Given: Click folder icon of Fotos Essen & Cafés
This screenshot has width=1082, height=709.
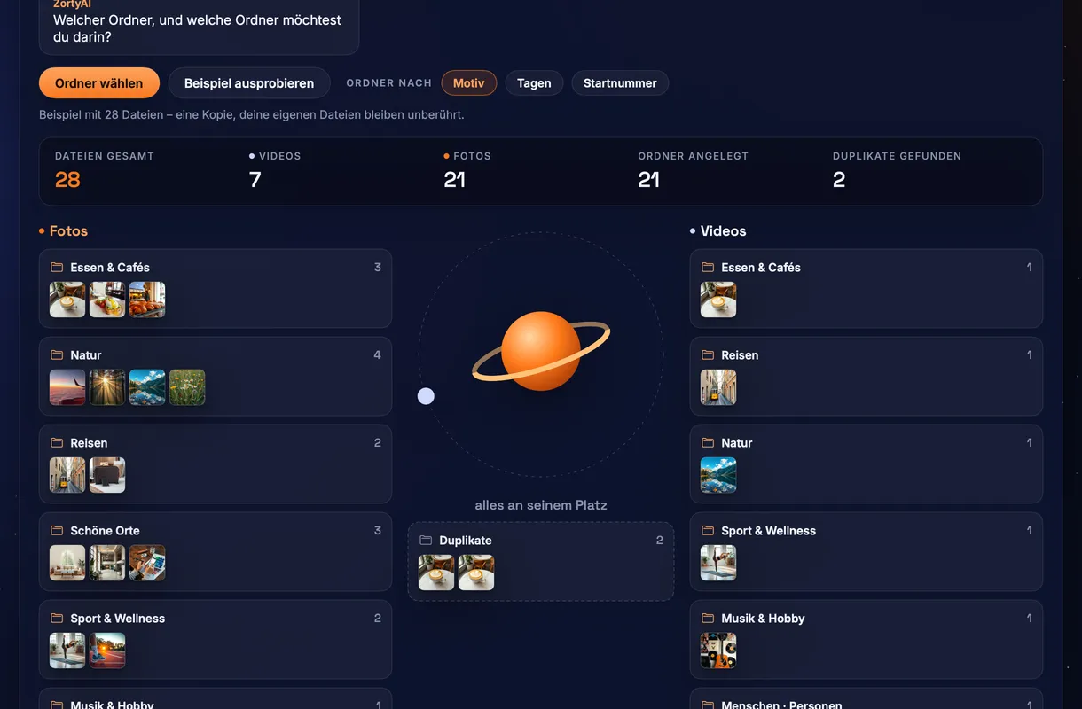Looking at the screenshot, I should (57, 267).
